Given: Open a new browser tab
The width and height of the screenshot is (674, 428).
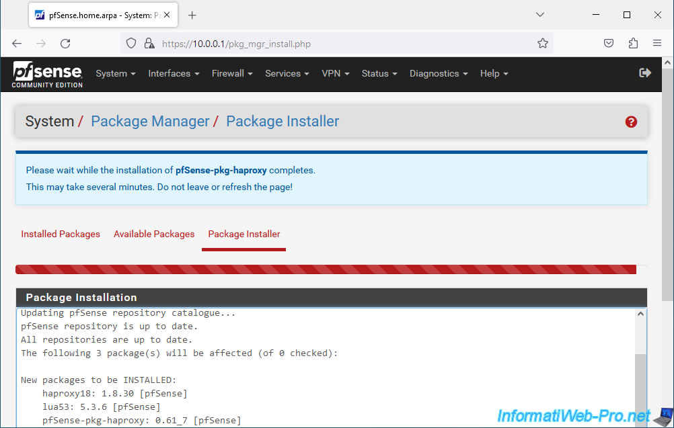Looking at the screenshot, I should pos(192,15).
